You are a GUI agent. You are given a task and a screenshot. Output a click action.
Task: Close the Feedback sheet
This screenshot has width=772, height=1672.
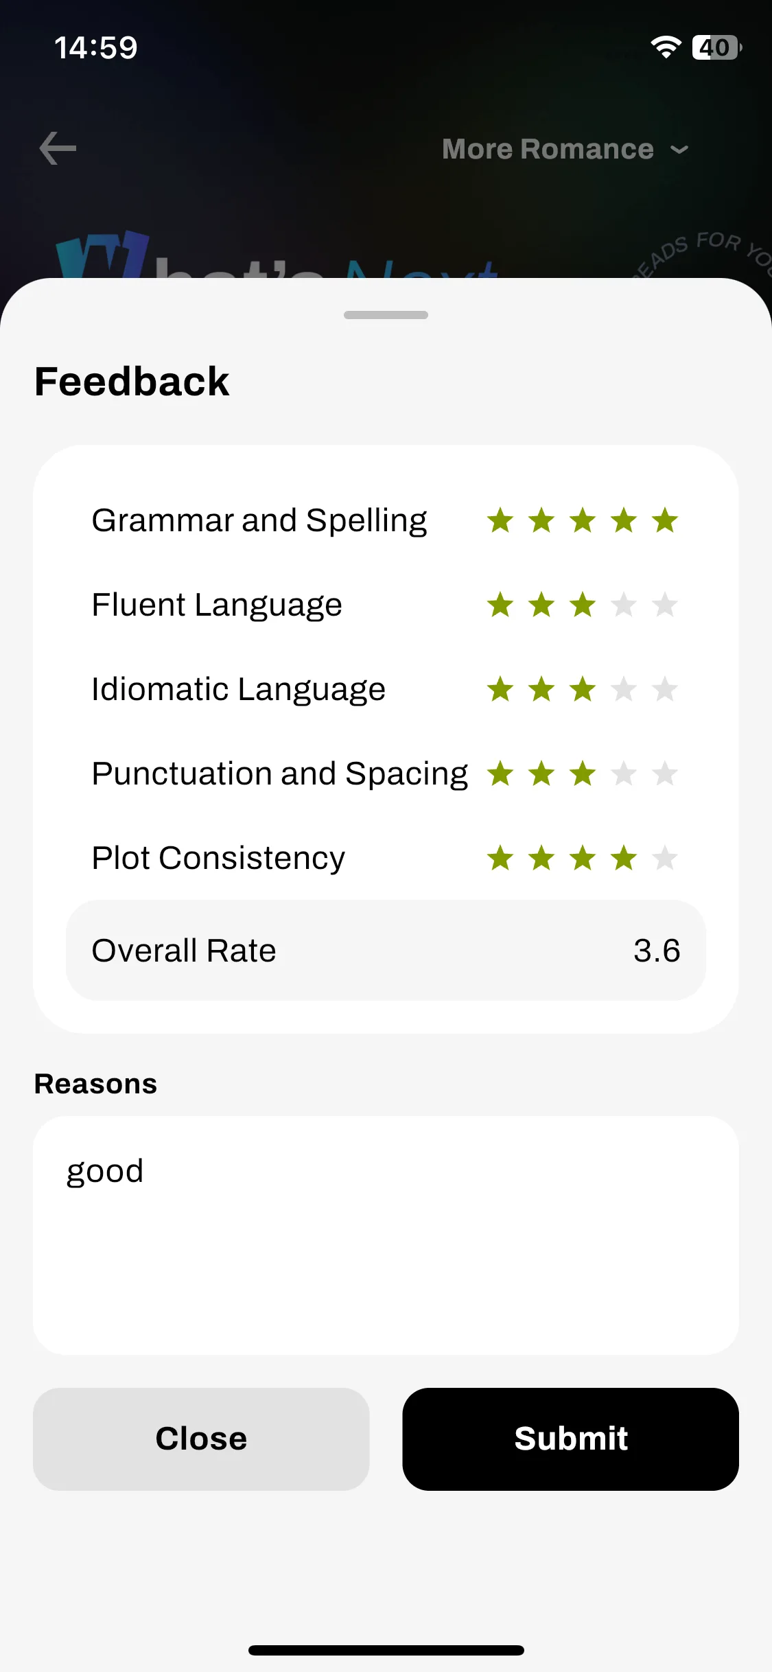pyautogui.click(x=201, y=1439)
